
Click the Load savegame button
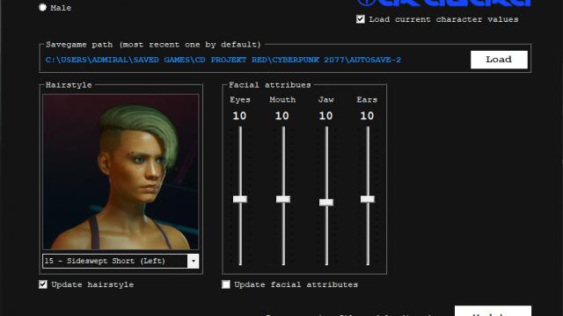(x=499, y=60)
